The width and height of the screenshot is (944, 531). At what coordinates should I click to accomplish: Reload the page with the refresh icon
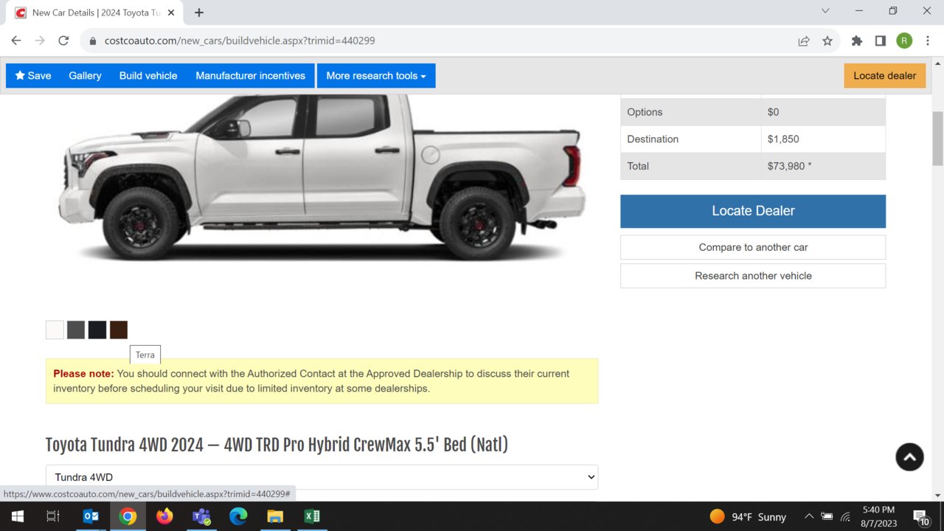pyautogui.click(x=63, y=41)
